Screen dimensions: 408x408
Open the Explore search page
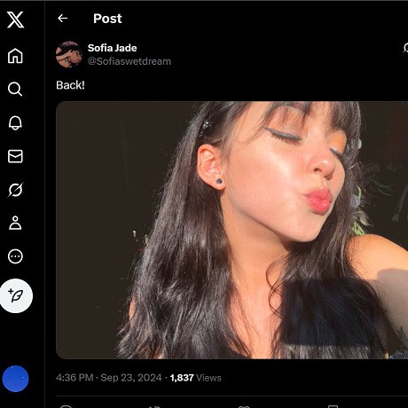click(x=15, y=89)
